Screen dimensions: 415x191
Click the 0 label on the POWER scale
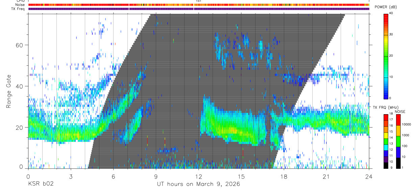[390, 98]
